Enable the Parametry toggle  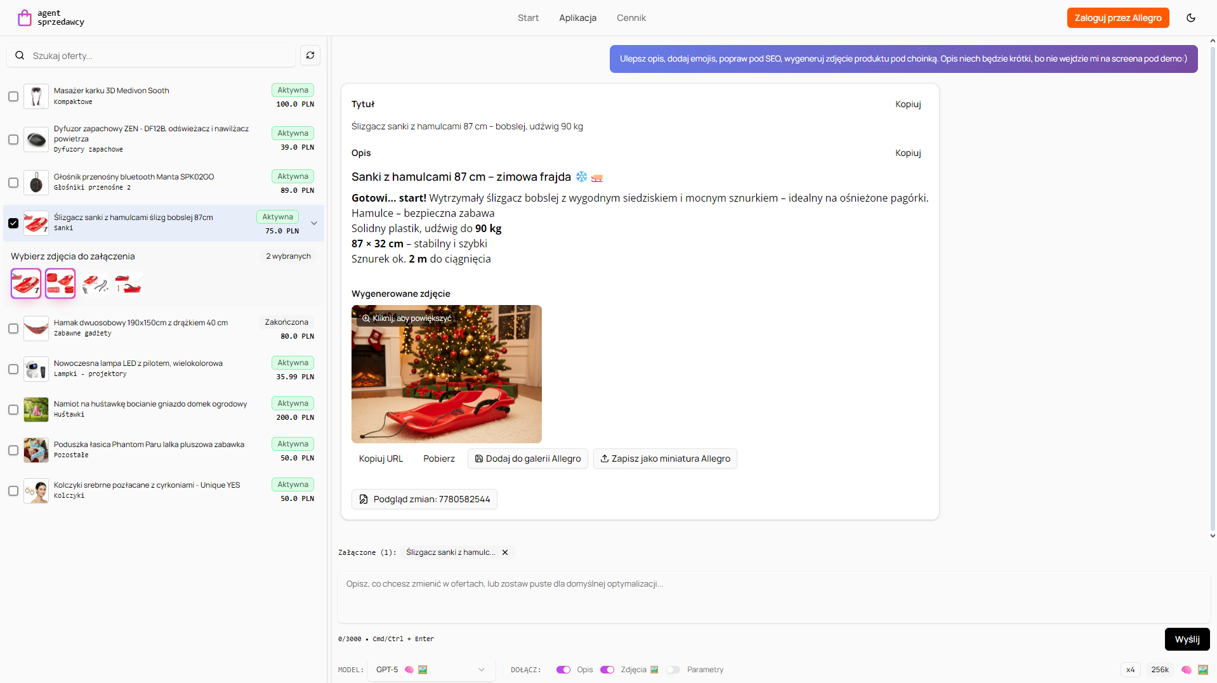(x=673, y=670)
